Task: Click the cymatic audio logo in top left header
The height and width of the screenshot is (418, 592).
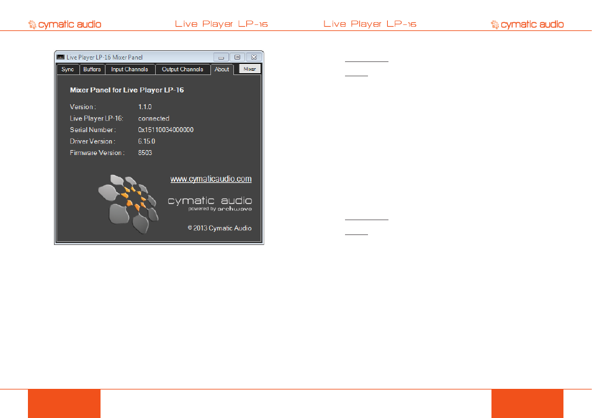Action: coord(65,25)
